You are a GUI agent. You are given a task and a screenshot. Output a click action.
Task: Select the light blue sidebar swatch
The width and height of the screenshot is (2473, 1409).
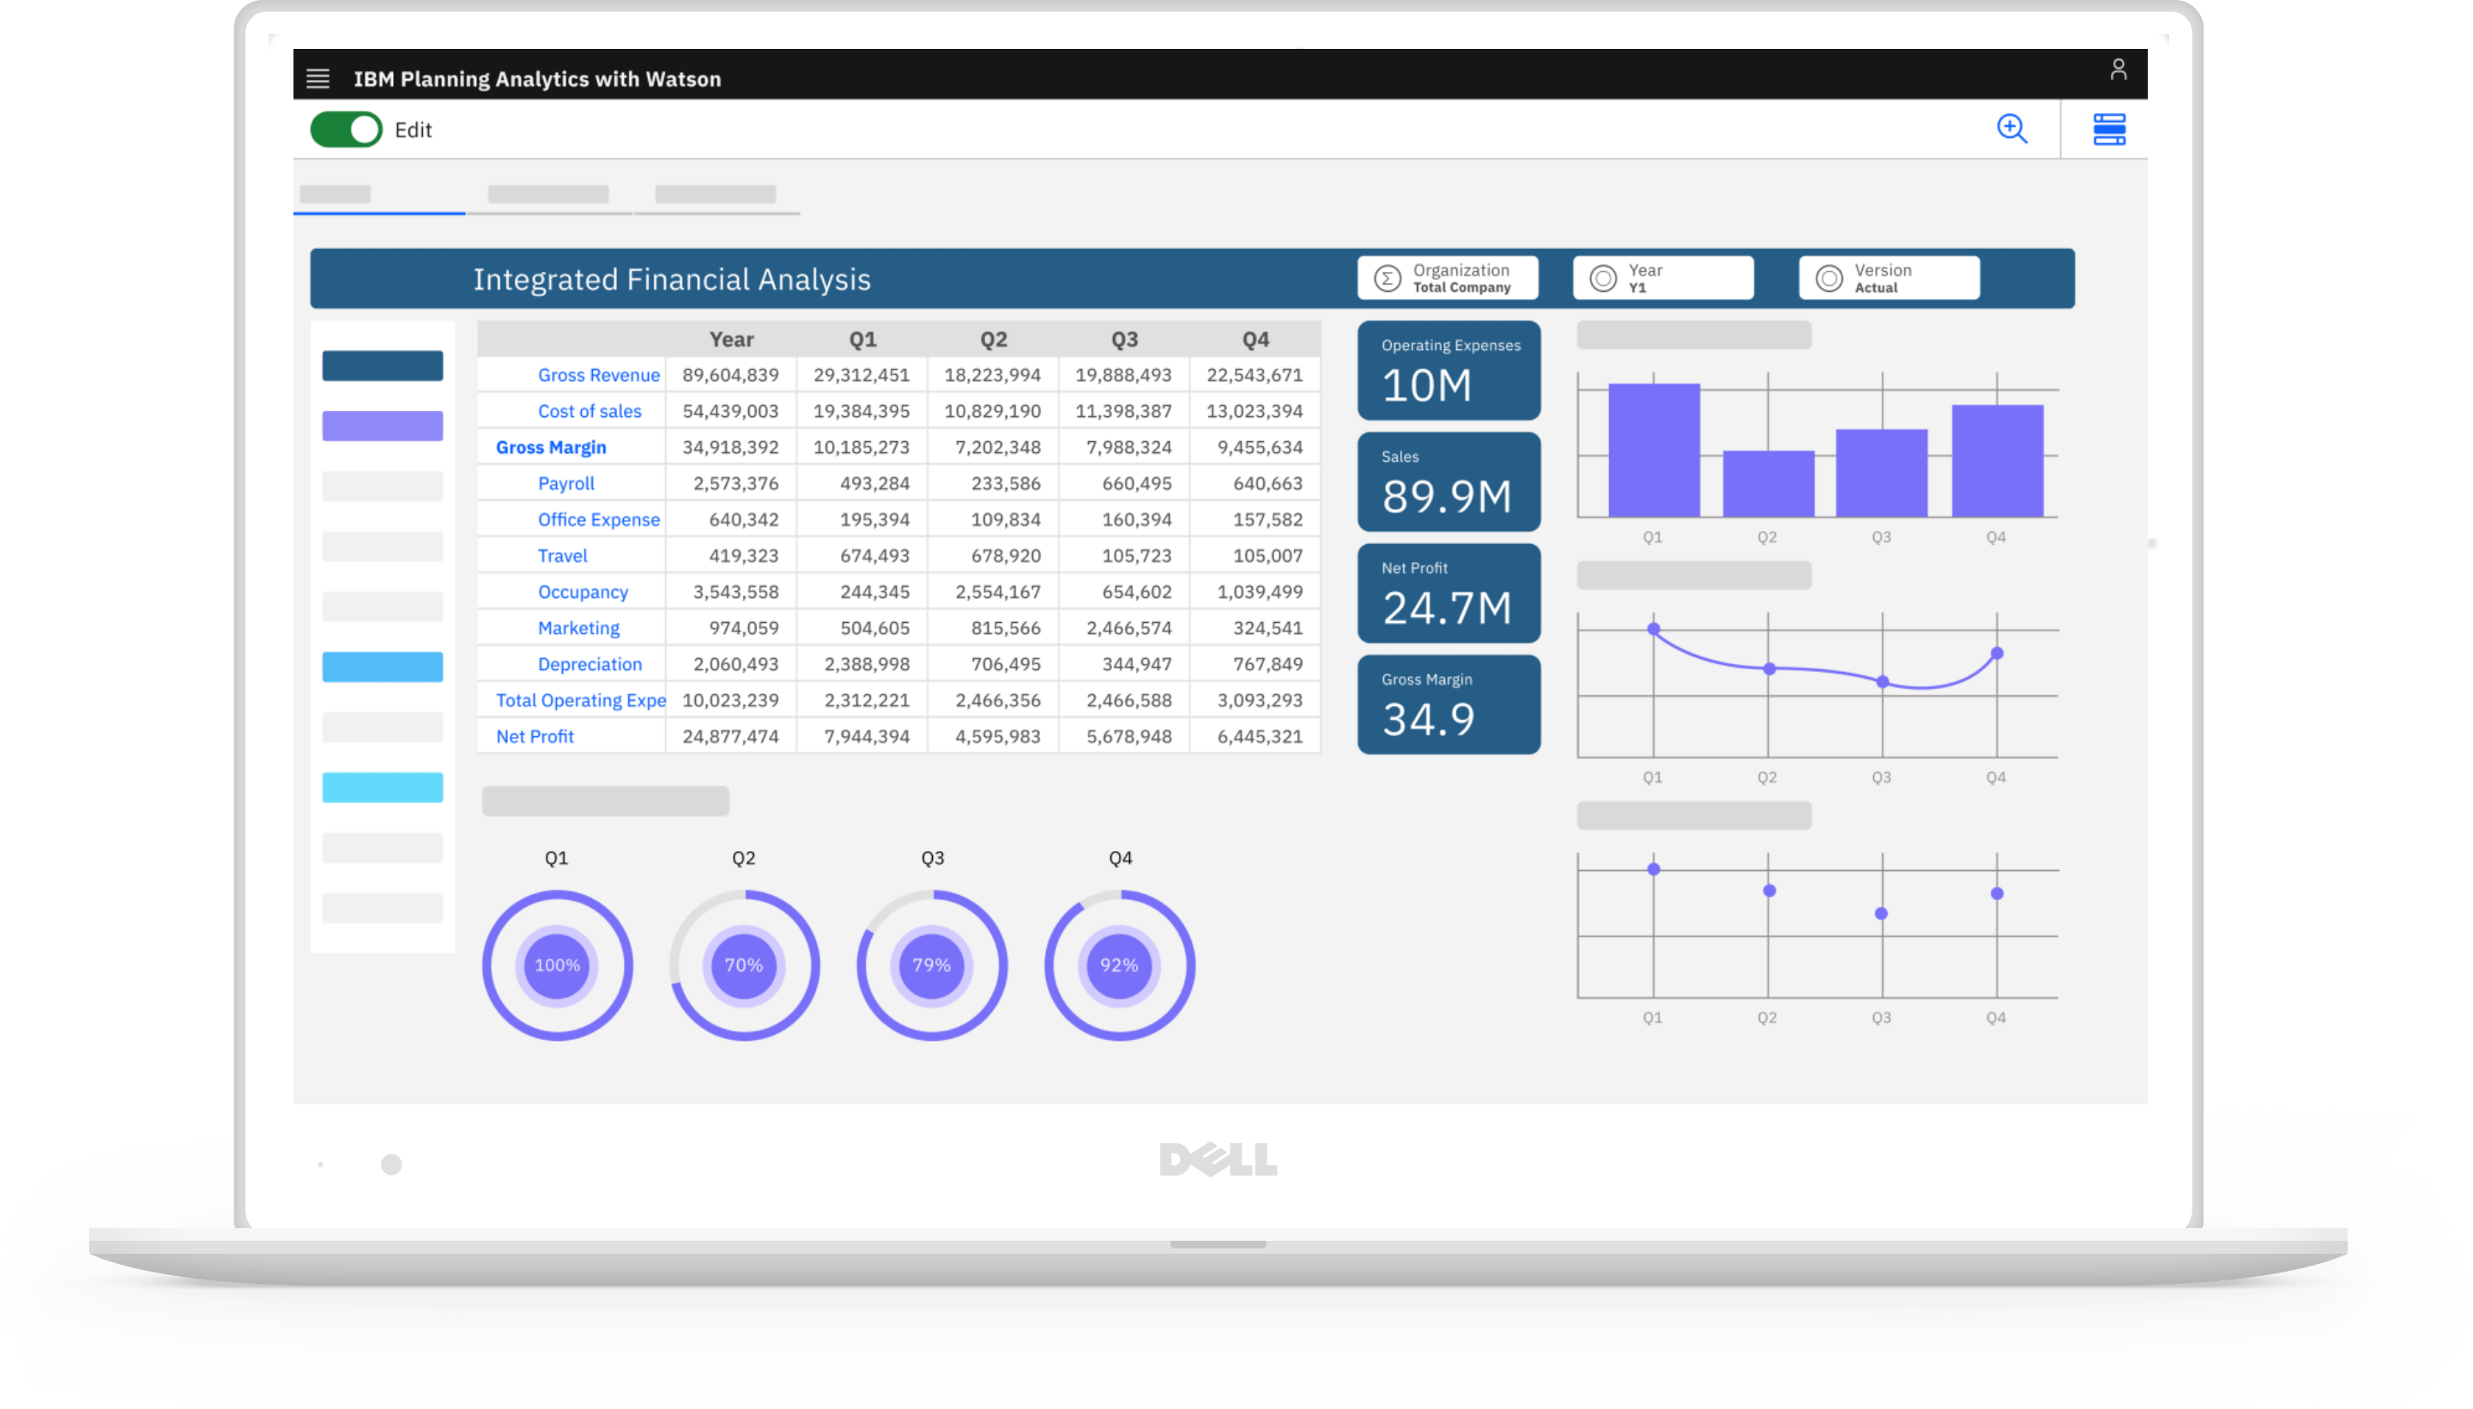point(382,667)
